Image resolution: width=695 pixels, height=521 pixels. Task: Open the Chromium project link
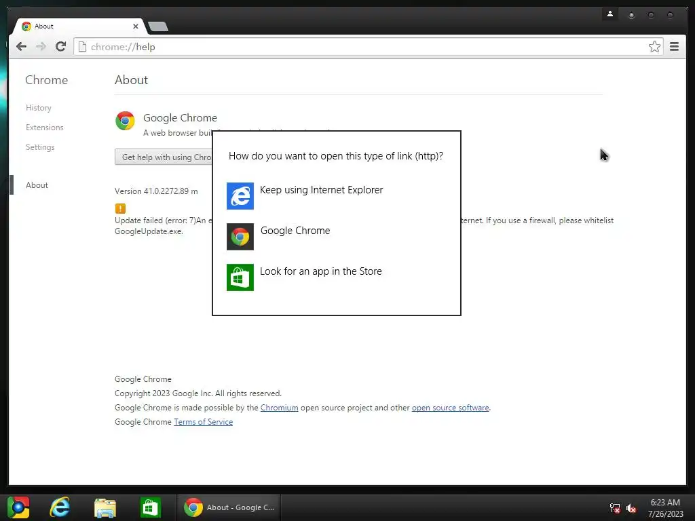[279, 408]
